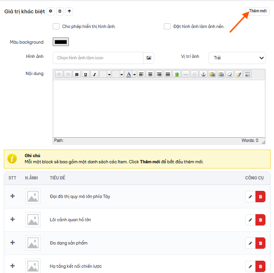Click the Redo icon in editor toolbar

pyautogui.click(x=68, y=75)
